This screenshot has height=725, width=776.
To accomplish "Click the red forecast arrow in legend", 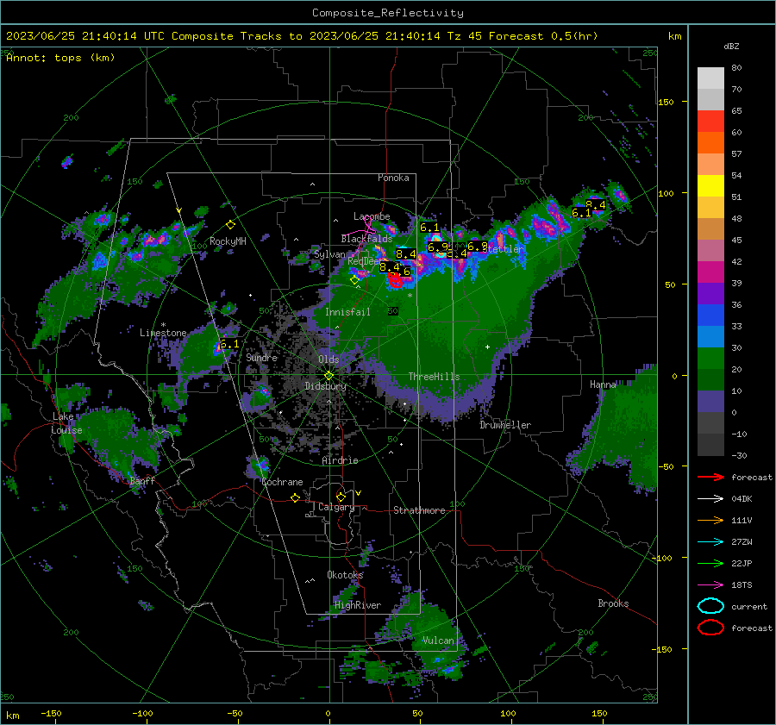I will [x=710, y=477].
